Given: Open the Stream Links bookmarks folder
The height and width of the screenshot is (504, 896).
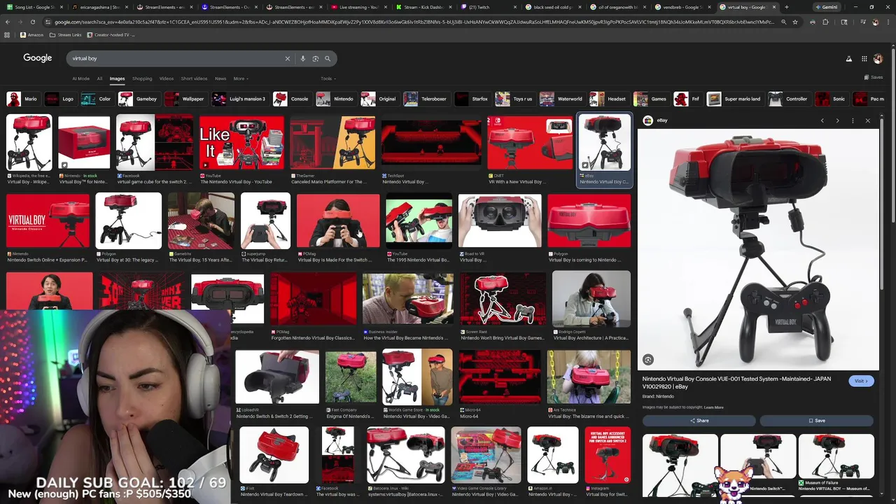Looking at the screenshot, I should pos(65,34).
